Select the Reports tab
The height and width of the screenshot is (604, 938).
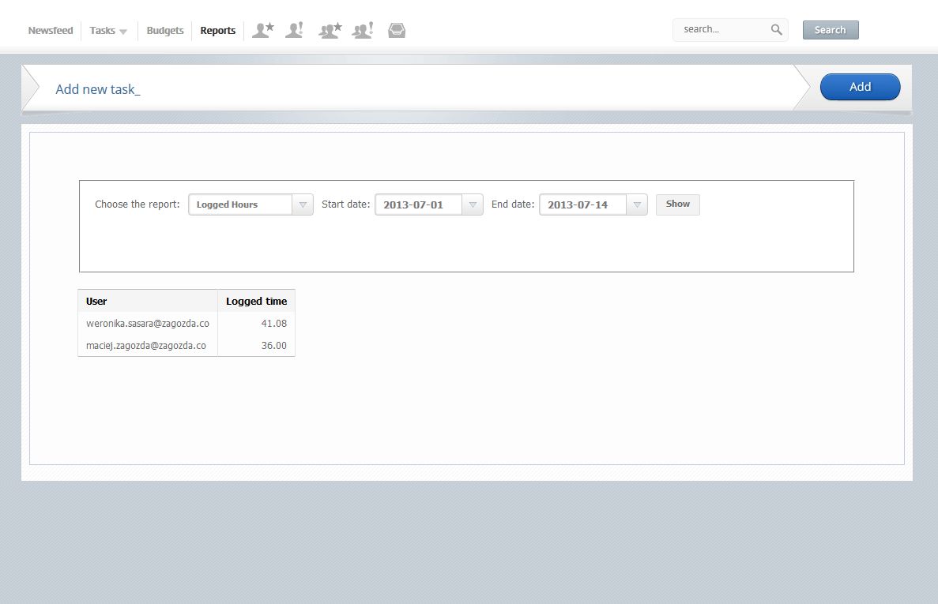point(217,30)
